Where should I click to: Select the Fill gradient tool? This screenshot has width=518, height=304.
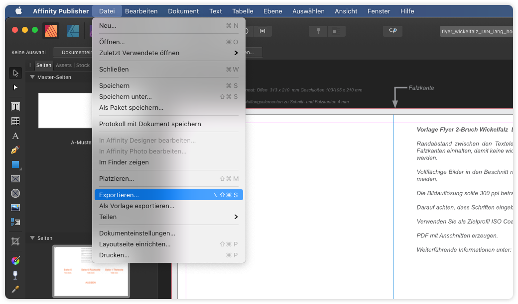pos(15,260)
